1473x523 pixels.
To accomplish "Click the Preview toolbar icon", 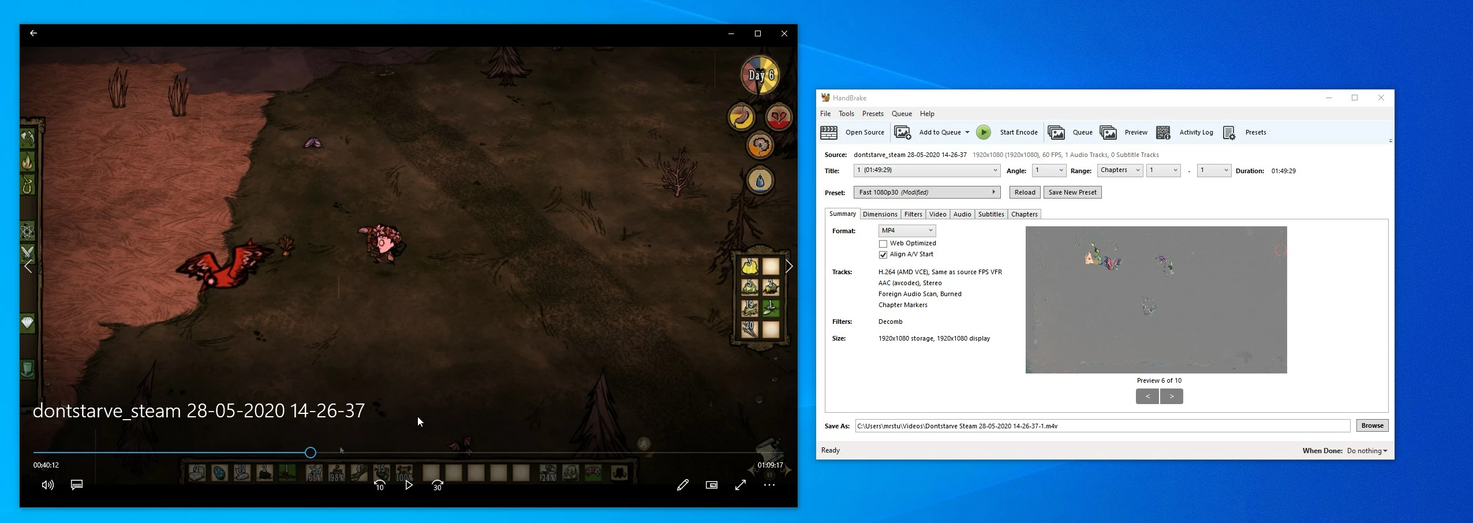I will pyautogui.click(x=1108, y=132).
